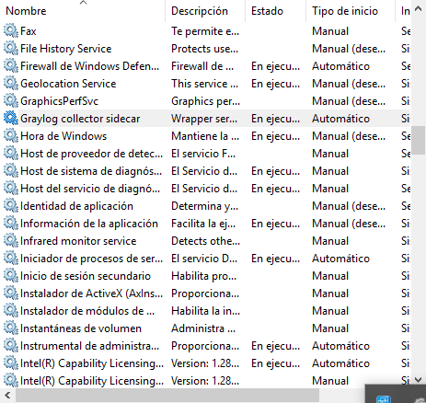426x403 pixels.
Task: Select the Graylog collector sidecar gear icon
Action: pos(11,119)
